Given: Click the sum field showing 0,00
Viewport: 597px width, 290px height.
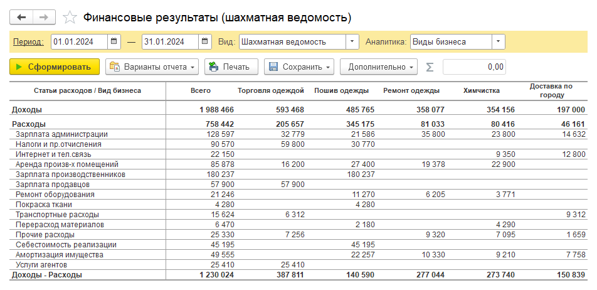Looking at the screenshot, I should click(474, 67).
